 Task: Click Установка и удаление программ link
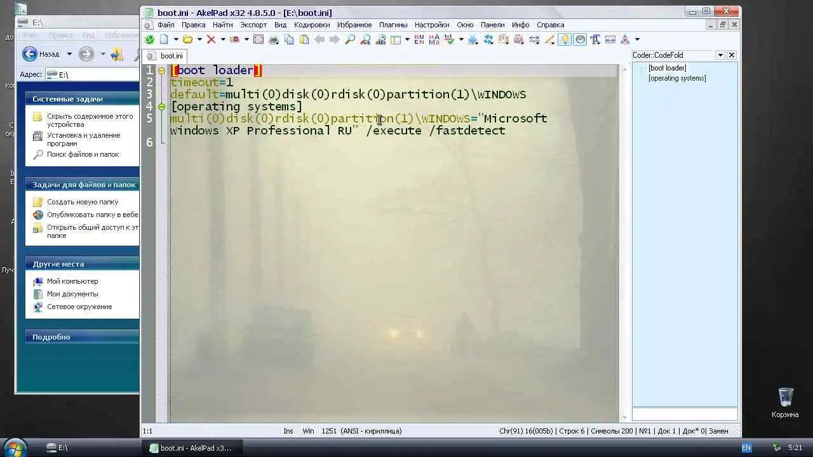pos(83,139)
